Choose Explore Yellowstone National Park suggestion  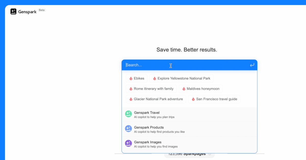181,78
